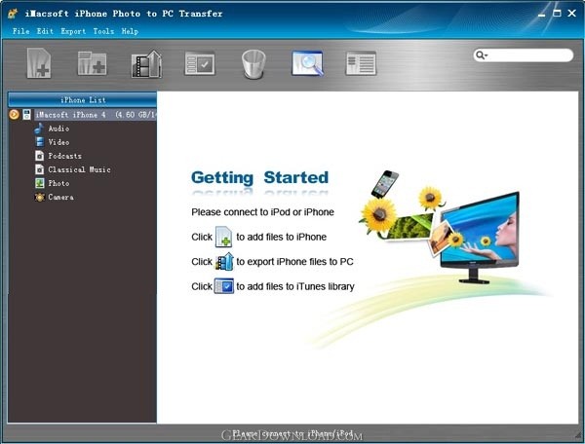
Task: Click the device icon beside iMacsoft iPhone 4
Action: [x=27, y=114]
